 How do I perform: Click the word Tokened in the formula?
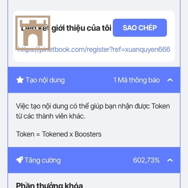pyautogui.click(x=55, y=134)
